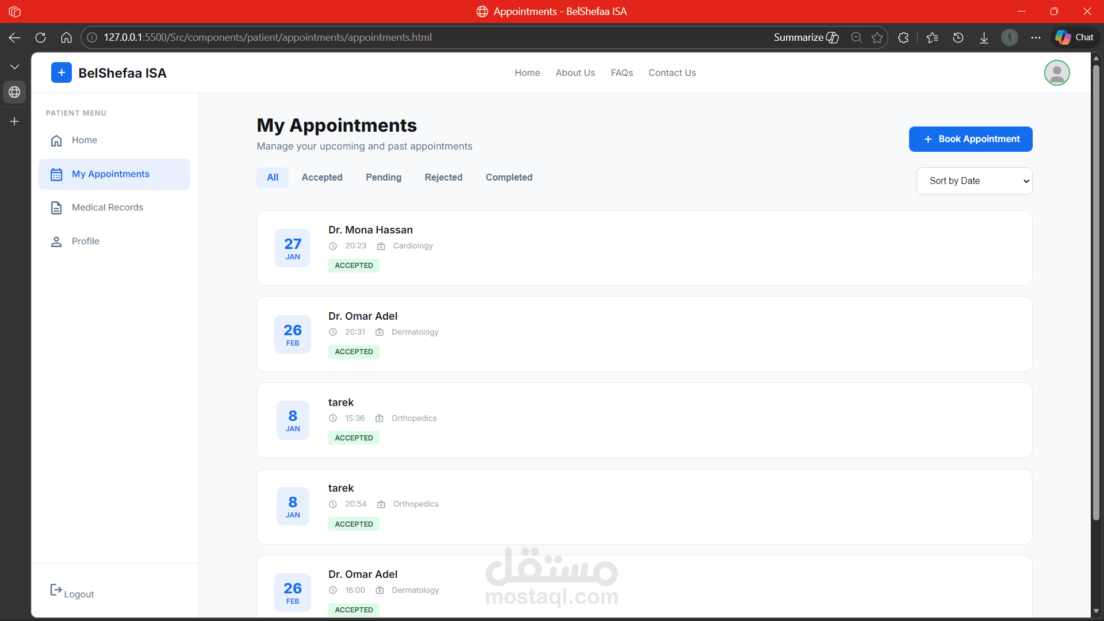Screen dimensions: 1104x621
Task: Click the page vertical scrollbar
Action: pyautogui.click(x=1096, y=287)
